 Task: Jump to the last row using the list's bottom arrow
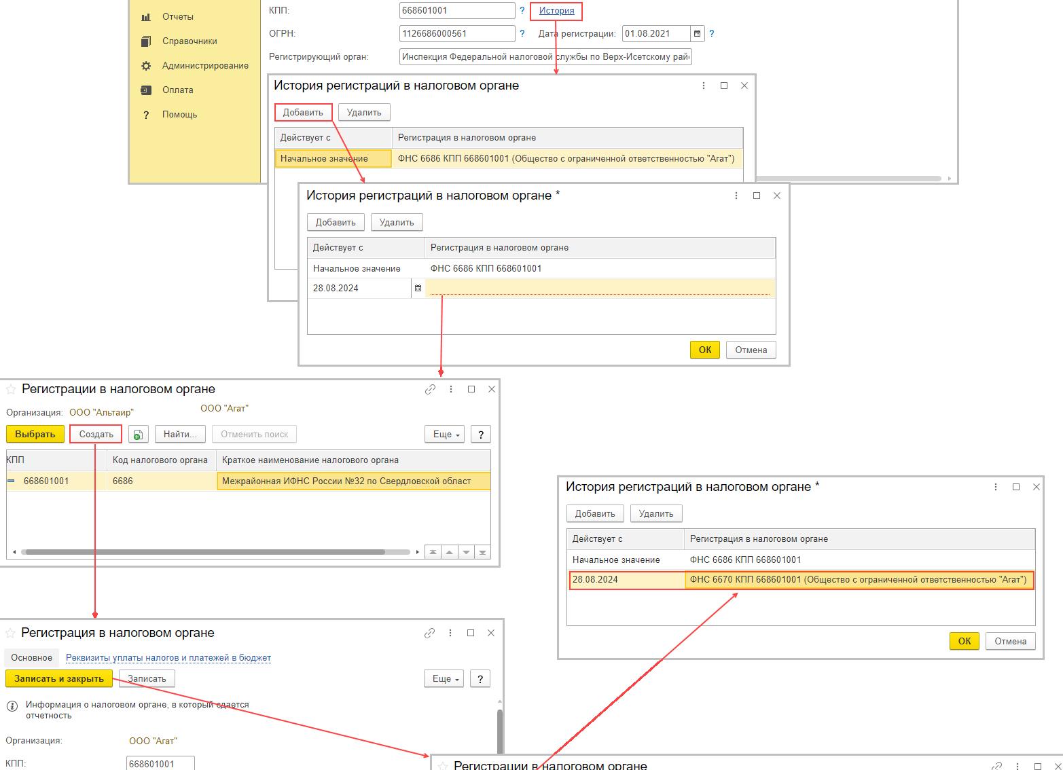click(482, 552)
